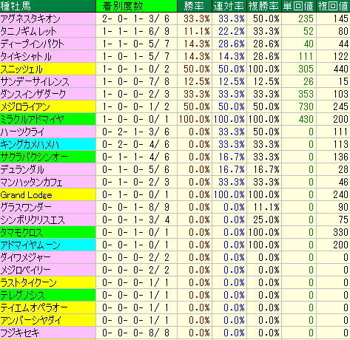Select the アンバーシャダイ sire name
The width and height of the screenshot is (350, 340).
click(31, 320)
